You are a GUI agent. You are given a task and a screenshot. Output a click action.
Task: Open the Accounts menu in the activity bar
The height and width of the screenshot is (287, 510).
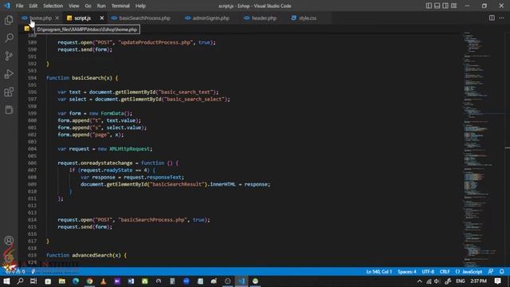[x=9, y=241]
